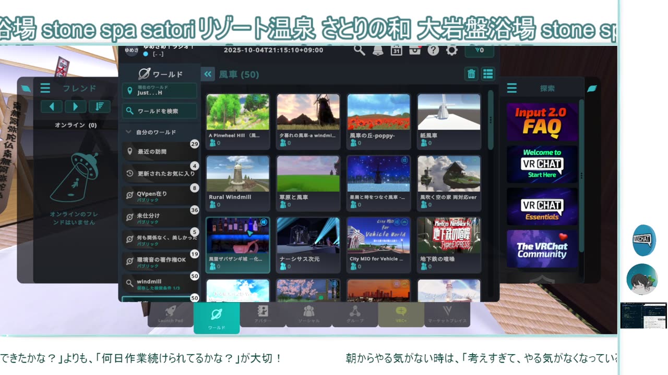Open 何も関係なく、美しかった world list
Image resolution: width=668 pixels, height=375 pixels.
pyautogui.click(x=160, y=240)
